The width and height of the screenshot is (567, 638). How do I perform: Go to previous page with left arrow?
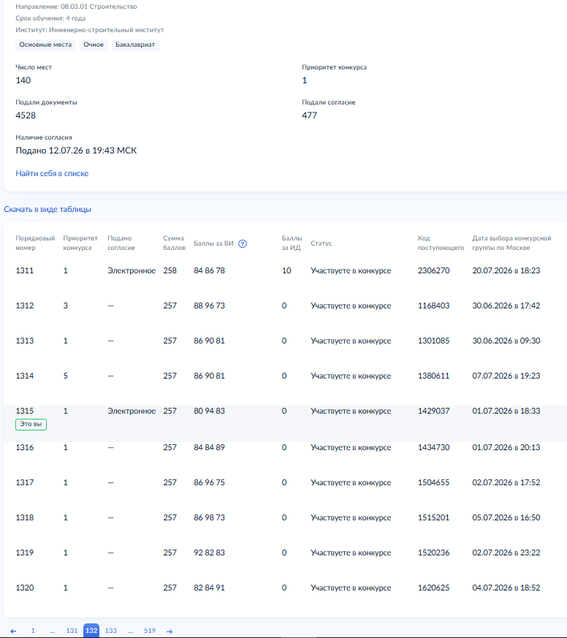(13, 631)
